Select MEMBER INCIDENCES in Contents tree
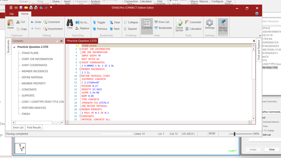Viewport: 281px width, 158px height. pyautogui.click(x=35, y=71)
